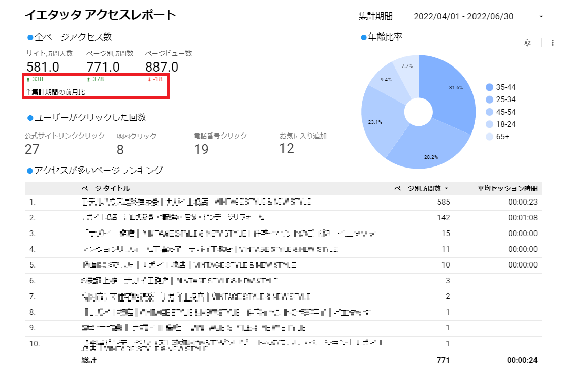Screen dimensions: 568x367
Task: Click the サイト訪問人数 scorecard value 581.0
Action: 43,66
